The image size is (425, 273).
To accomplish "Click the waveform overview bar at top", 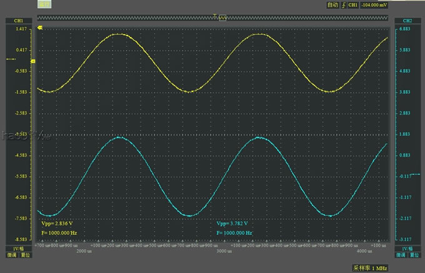I will [x=212, y=19].
